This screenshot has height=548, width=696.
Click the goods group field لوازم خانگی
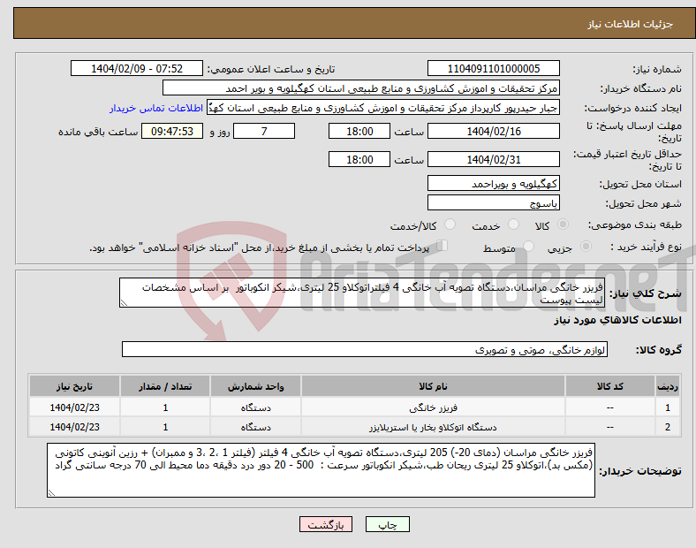click(365, 349)
